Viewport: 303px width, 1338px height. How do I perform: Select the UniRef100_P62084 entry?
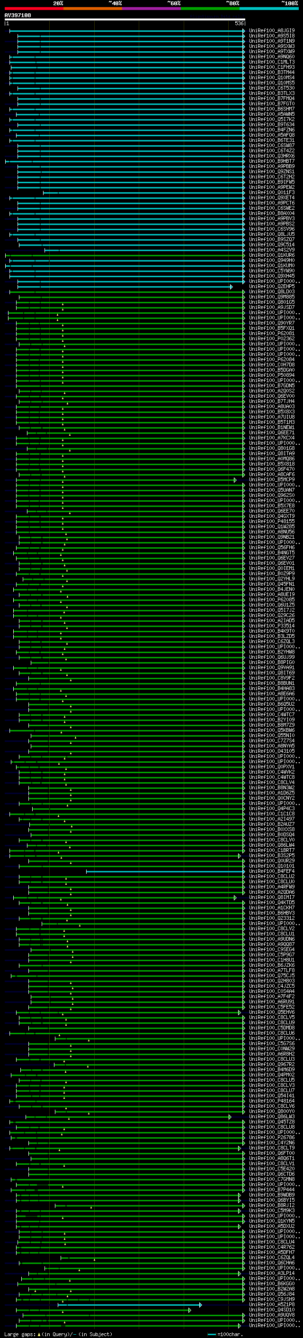click(272, 359)
